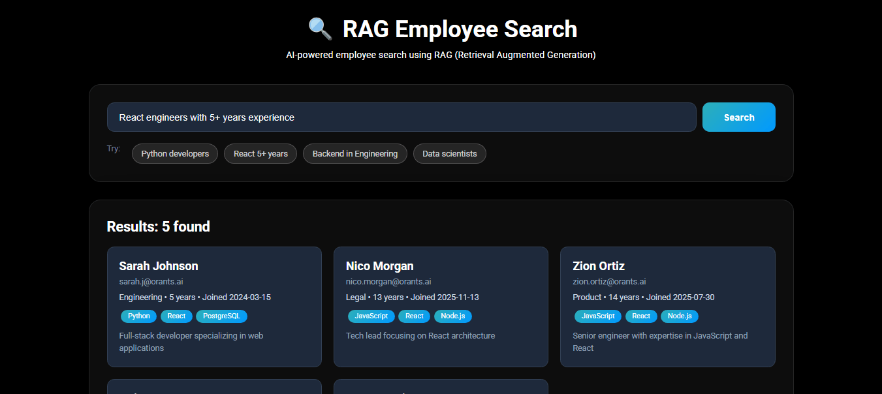This screenshot has height=394, width=882.
Task: Select the React 5+ years suggestion chip
Action: 260,154
